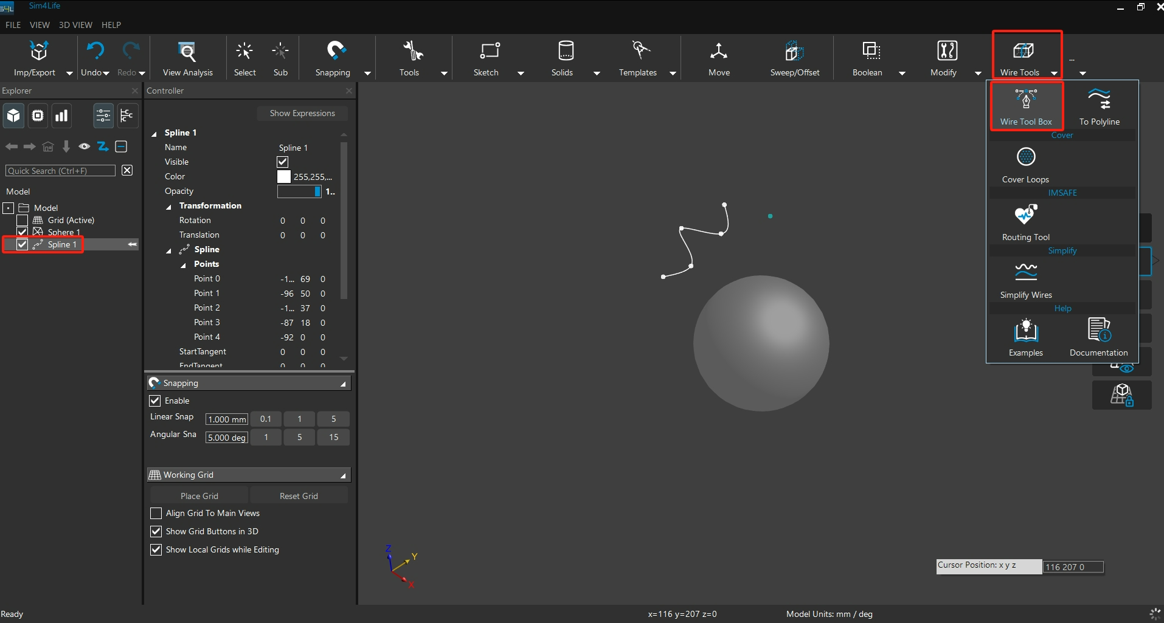Open the Solids dropdown arrow
This screenshot has width=1164, height=623.
(x=597, y=73)
